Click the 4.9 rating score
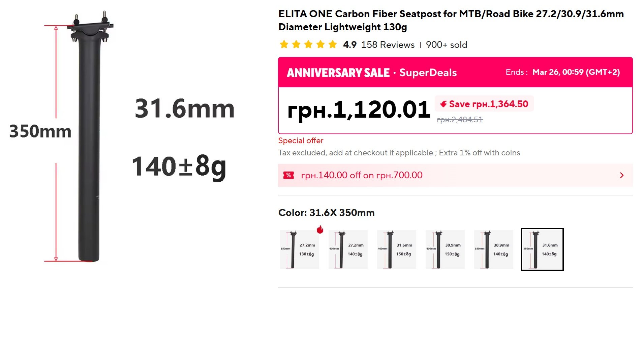 350,45
